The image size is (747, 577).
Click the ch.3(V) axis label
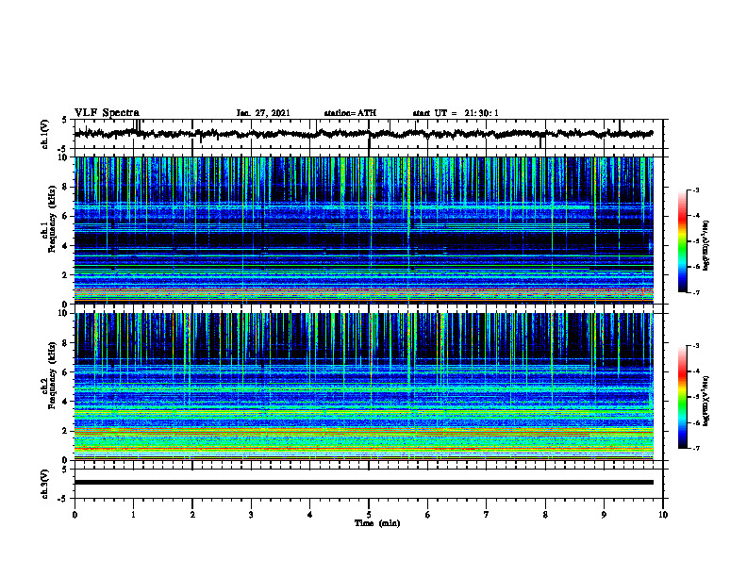tap(45, 484)
